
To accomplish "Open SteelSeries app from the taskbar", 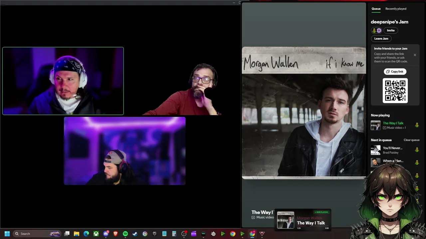I will [x=213, y=234].
